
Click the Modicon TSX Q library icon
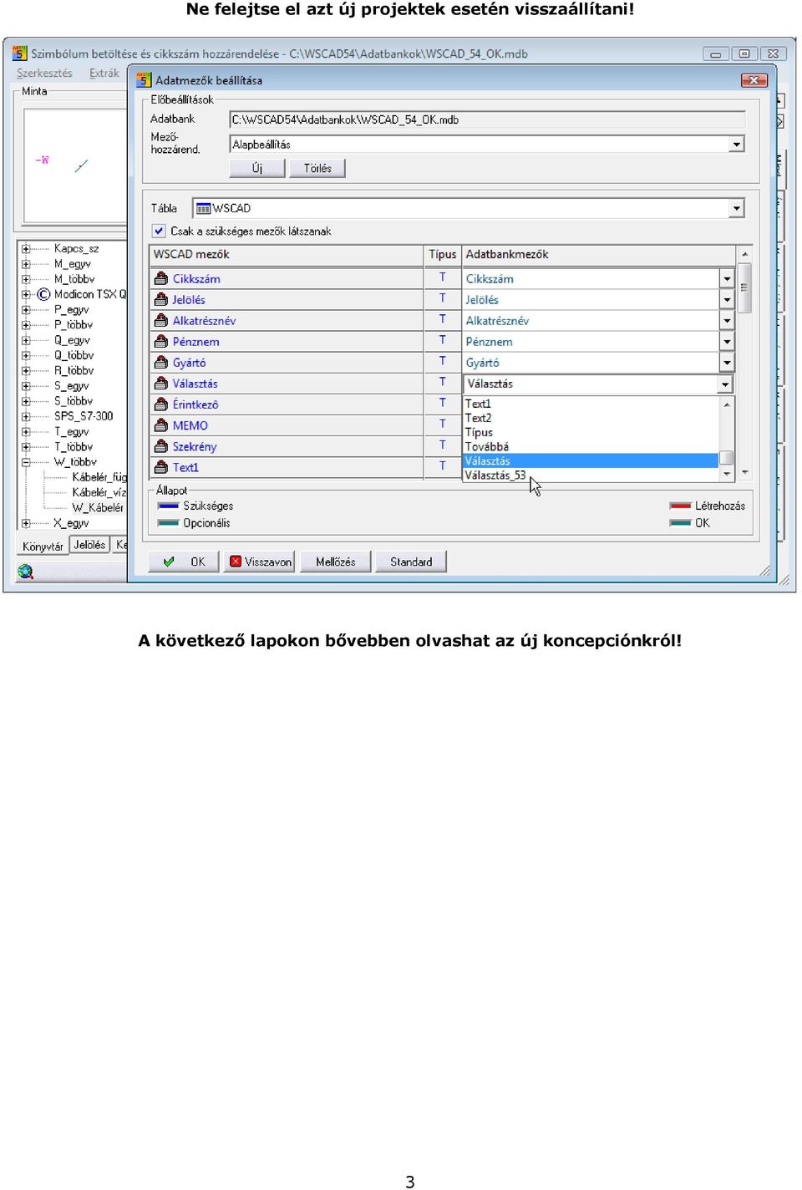click(x=43, y=294)
